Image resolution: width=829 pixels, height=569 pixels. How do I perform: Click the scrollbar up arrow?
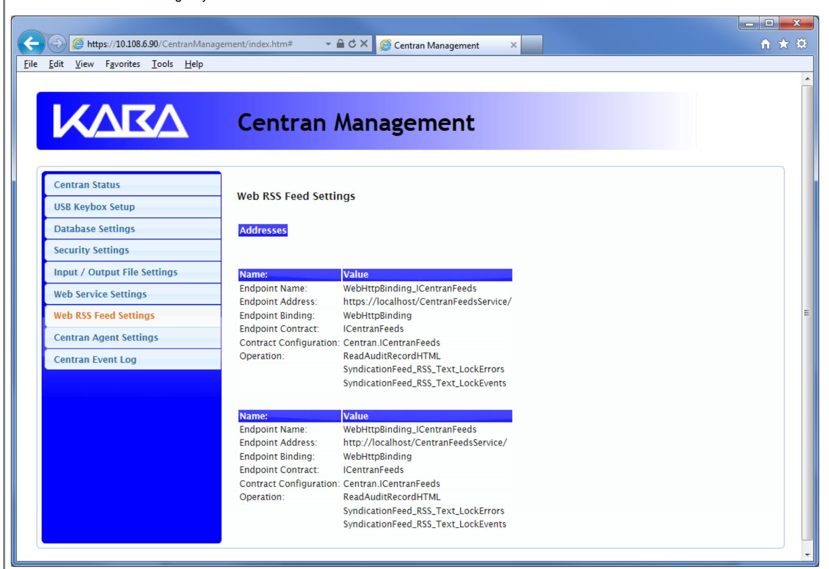click(x=807, y=79)
